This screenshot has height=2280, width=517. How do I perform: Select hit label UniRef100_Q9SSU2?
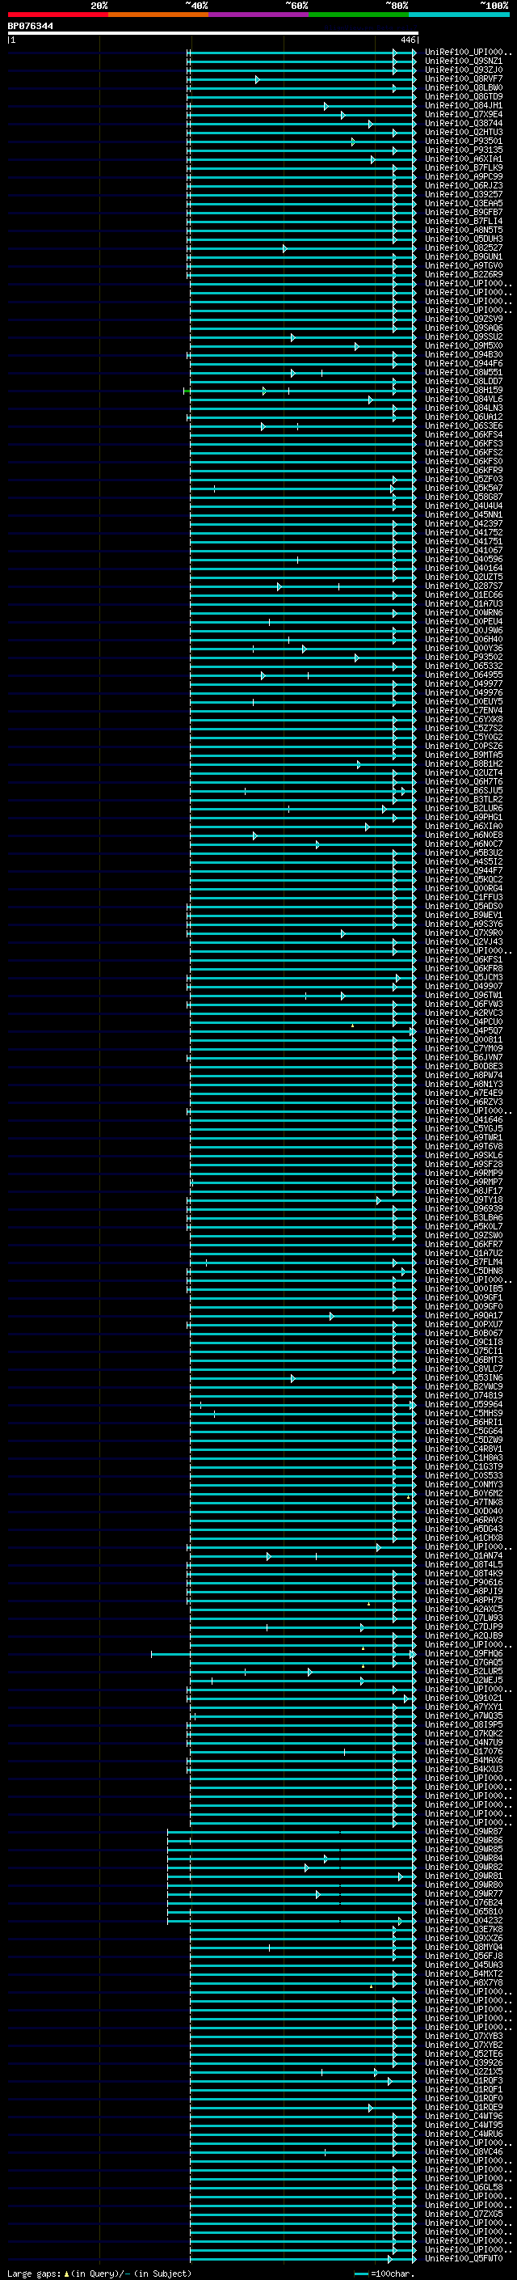[x=463, y=336]
